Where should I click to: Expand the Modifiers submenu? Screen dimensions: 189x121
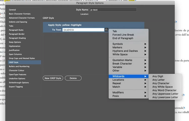click(129, 93)
